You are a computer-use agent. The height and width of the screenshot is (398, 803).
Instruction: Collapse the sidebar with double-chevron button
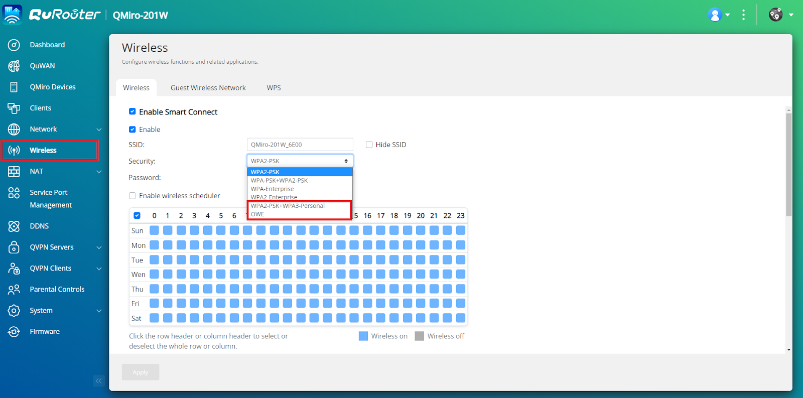99,381
